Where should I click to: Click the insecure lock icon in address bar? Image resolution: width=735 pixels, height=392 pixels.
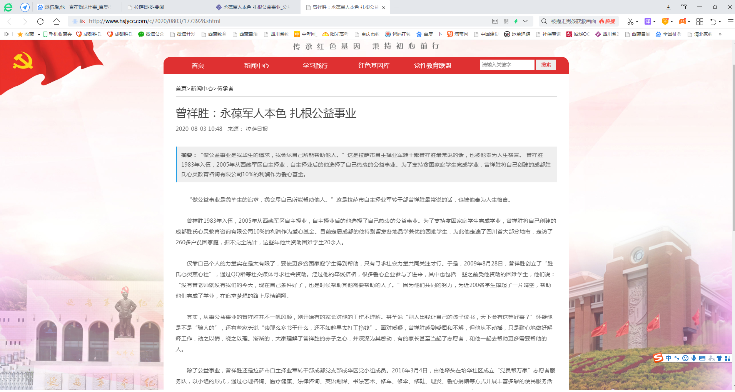coord(82,22)
